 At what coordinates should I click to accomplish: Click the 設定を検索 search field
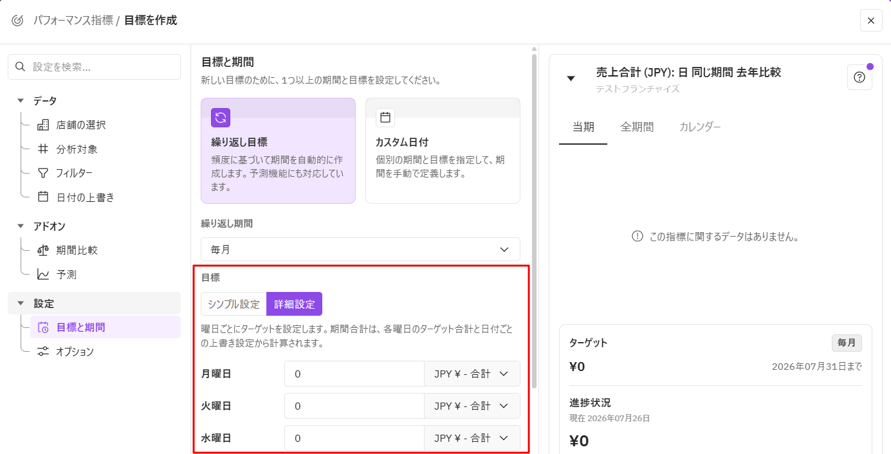click(x=95, y=67)
